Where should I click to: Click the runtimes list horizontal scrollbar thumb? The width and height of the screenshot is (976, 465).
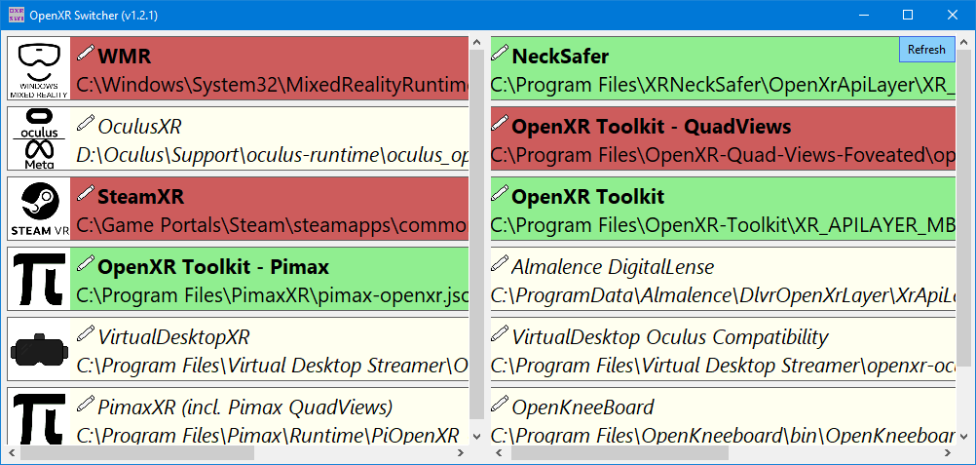(x=137, y=452)
